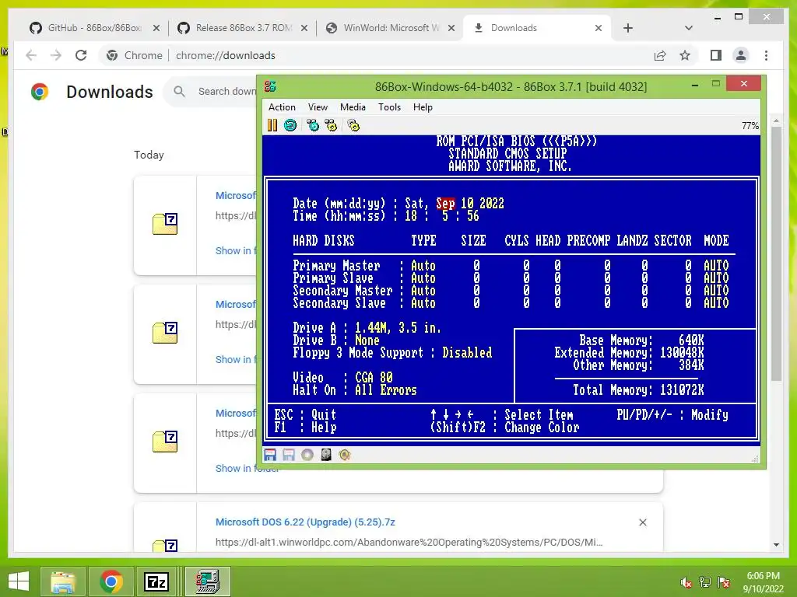Viewport: 797px width, 597px height.
Task: Click the muted volume tray icon
Action: coord(686,582)
